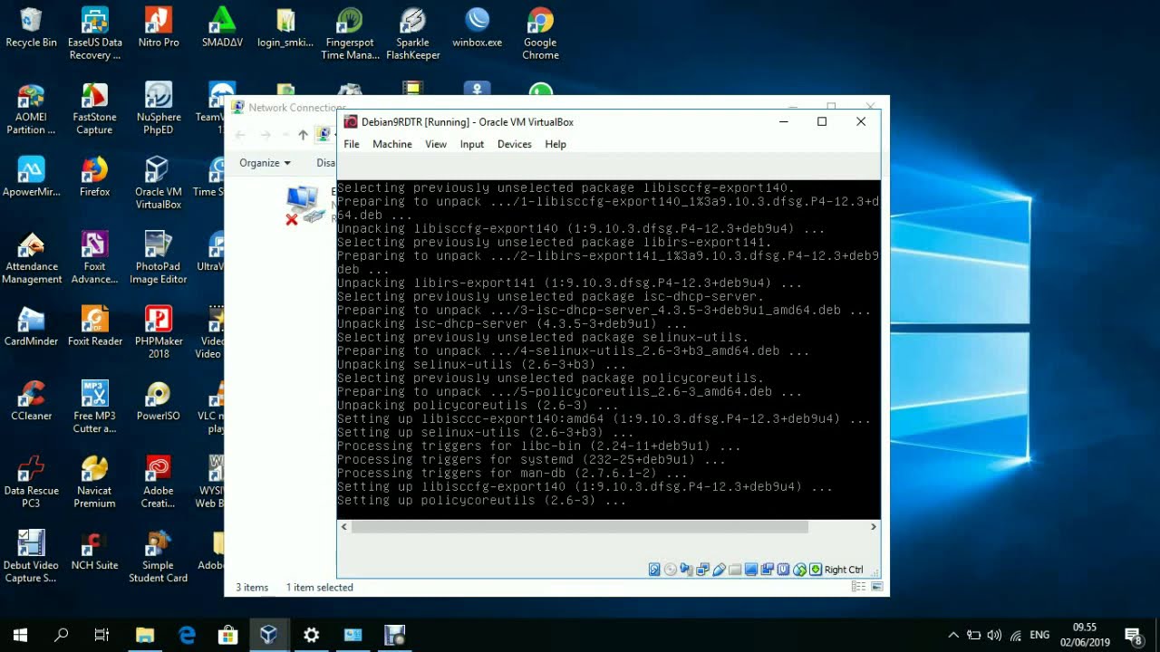Viewport: 1160px width, 652px height.
Task: Open ApowerMirror desktop icon
Action: point(31,177)
